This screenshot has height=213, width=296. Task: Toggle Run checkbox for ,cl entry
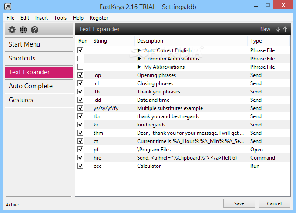[x=81, y=83]
